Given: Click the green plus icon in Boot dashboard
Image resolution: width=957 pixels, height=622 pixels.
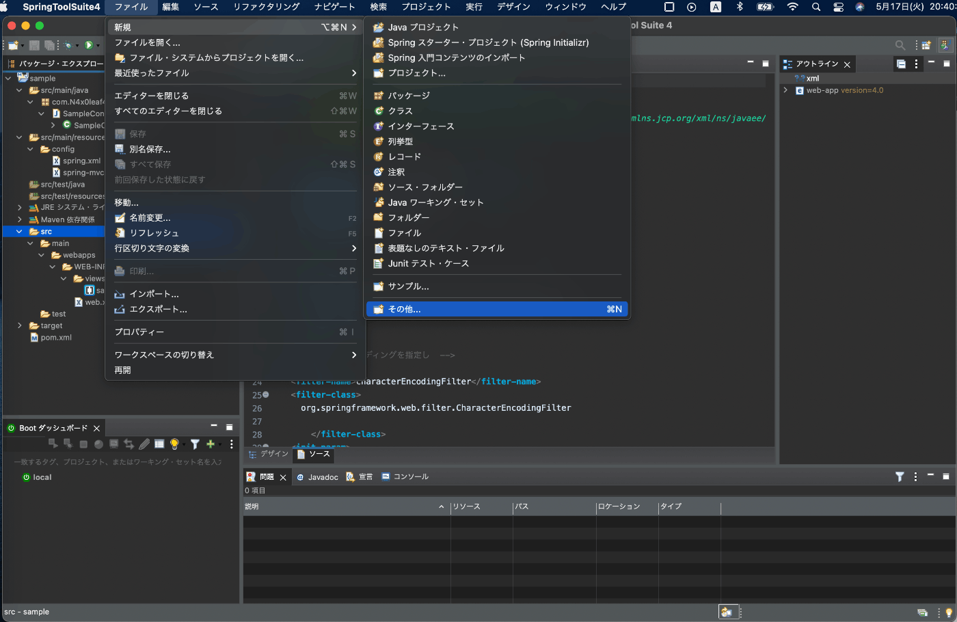Looking at the screenshot, I should (211, 444).
